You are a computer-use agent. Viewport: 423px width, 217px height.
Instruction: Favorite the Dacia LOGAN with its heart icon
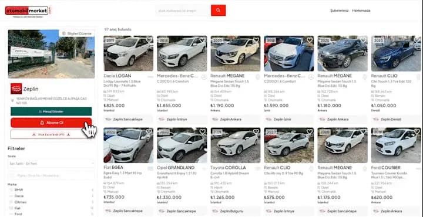[149, 40]
